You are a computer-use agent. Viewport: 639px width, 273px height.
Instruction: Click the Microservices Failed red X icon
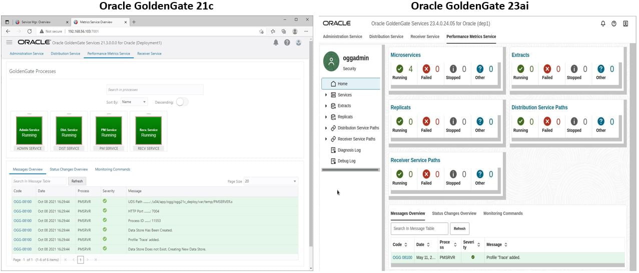(x=426, y=69)
